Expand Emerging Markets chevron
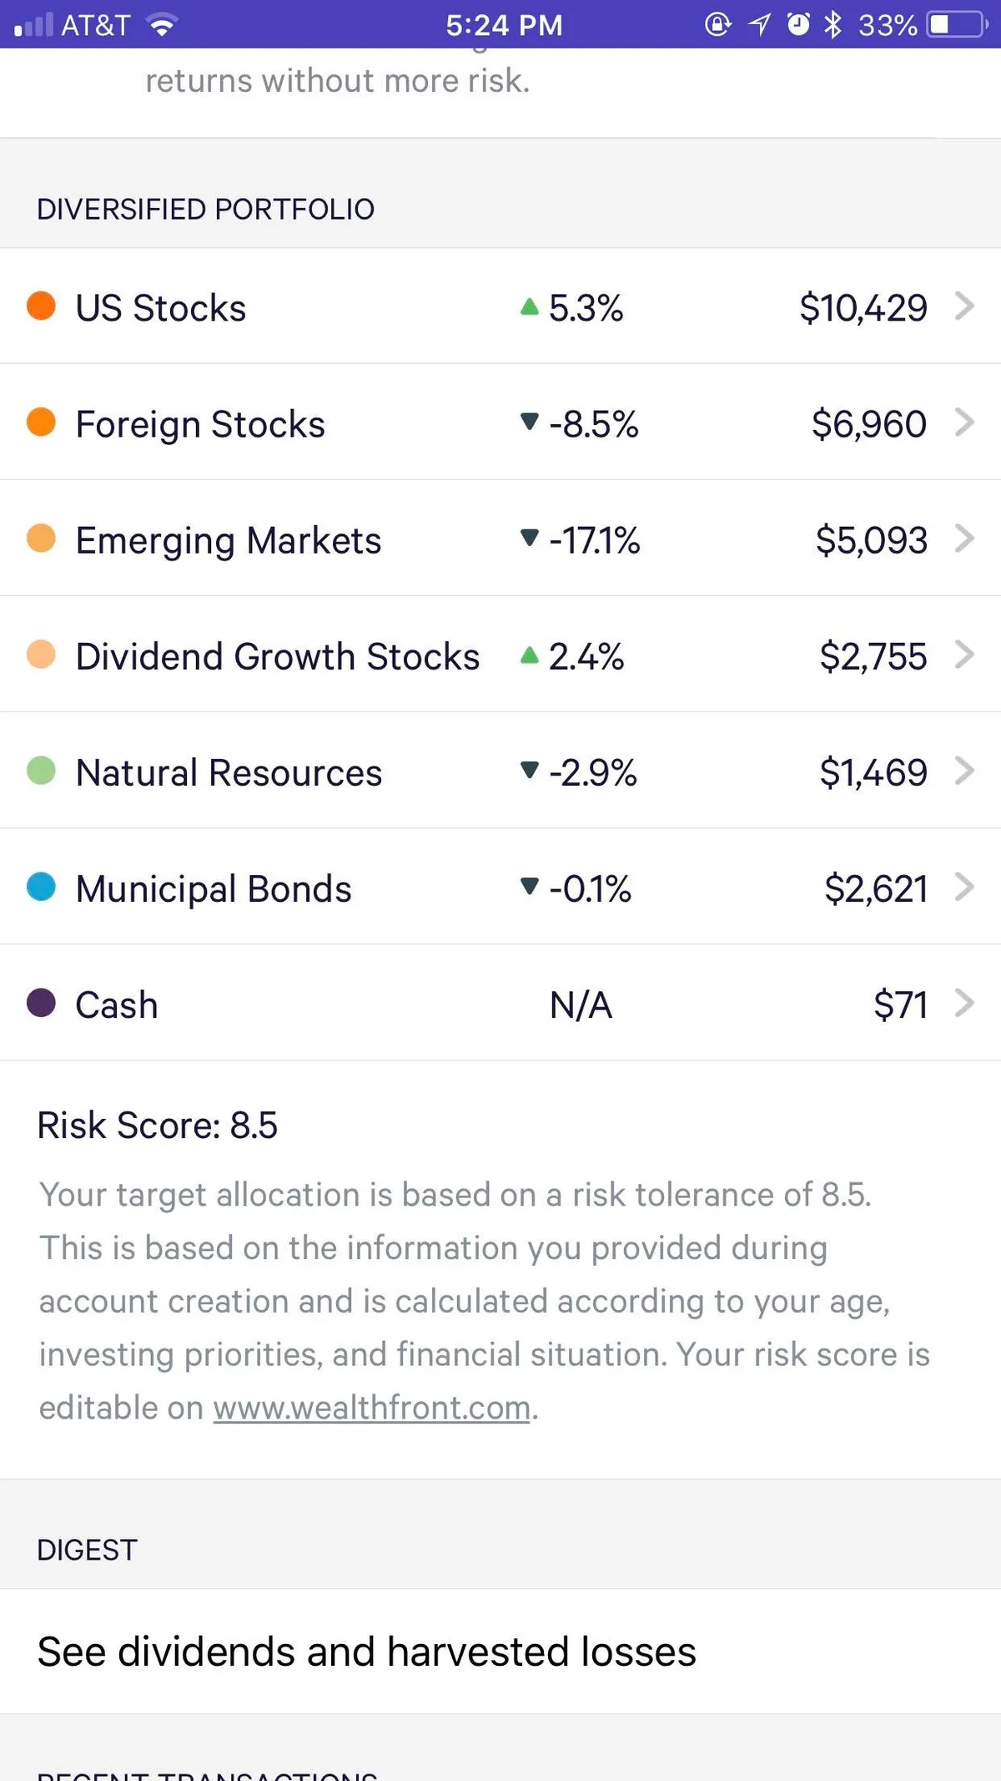 (x=964, y=538)
